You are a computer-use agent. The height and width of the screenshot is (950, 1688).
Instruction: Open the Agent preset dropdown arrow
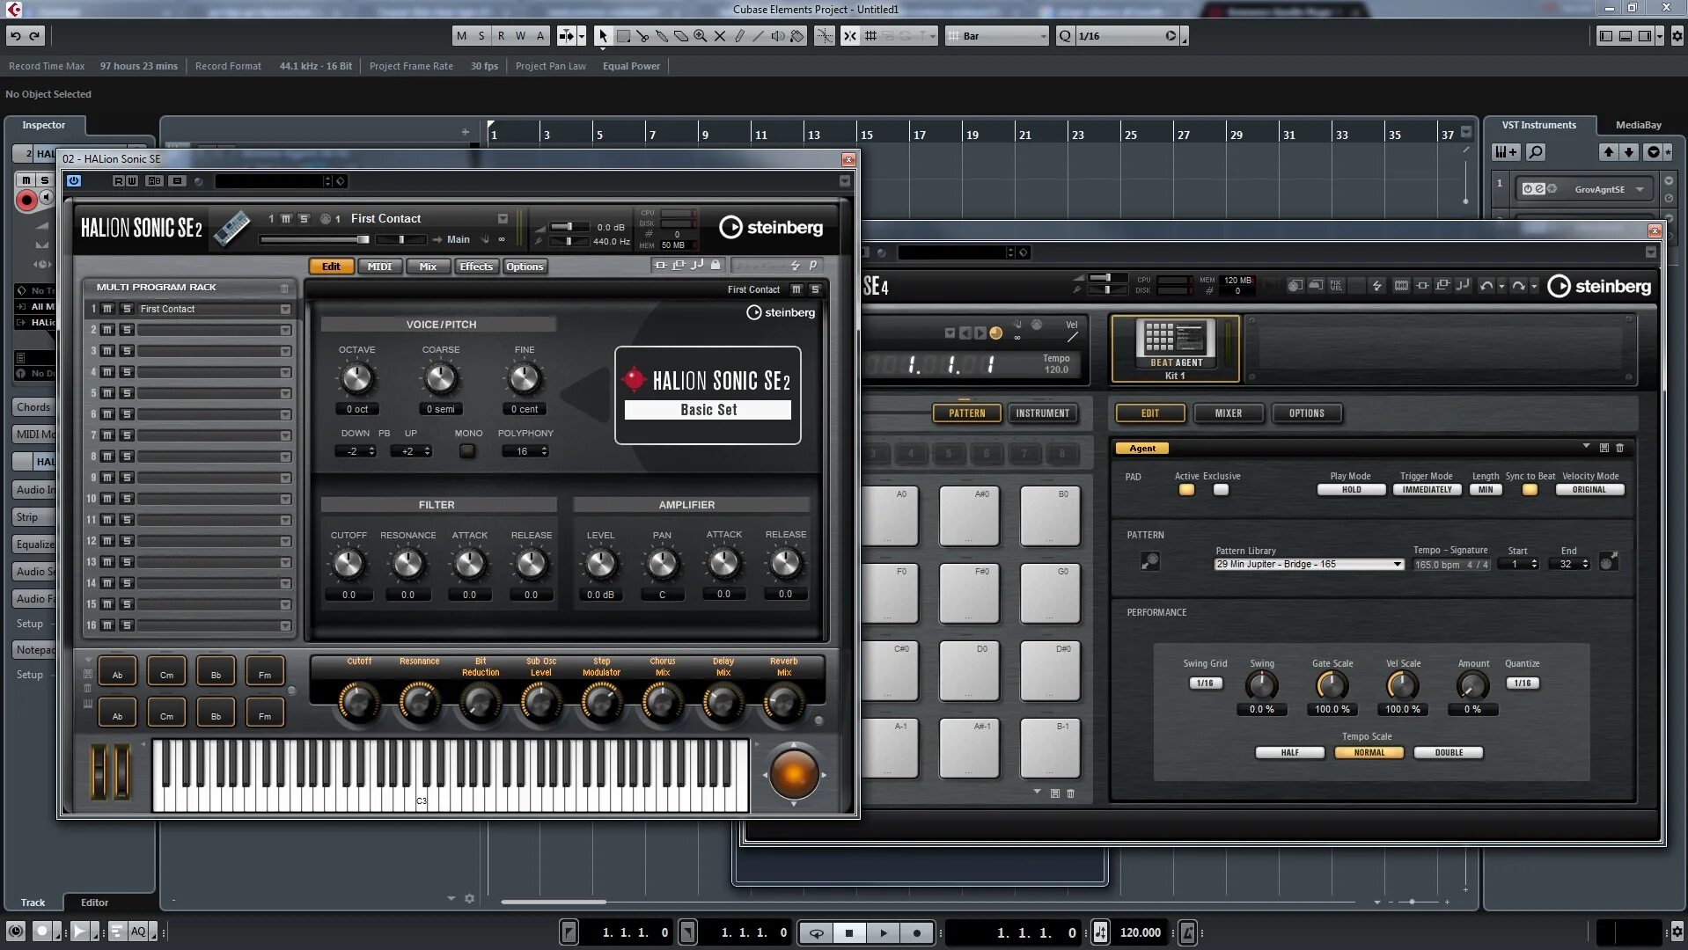(1586, 447)
